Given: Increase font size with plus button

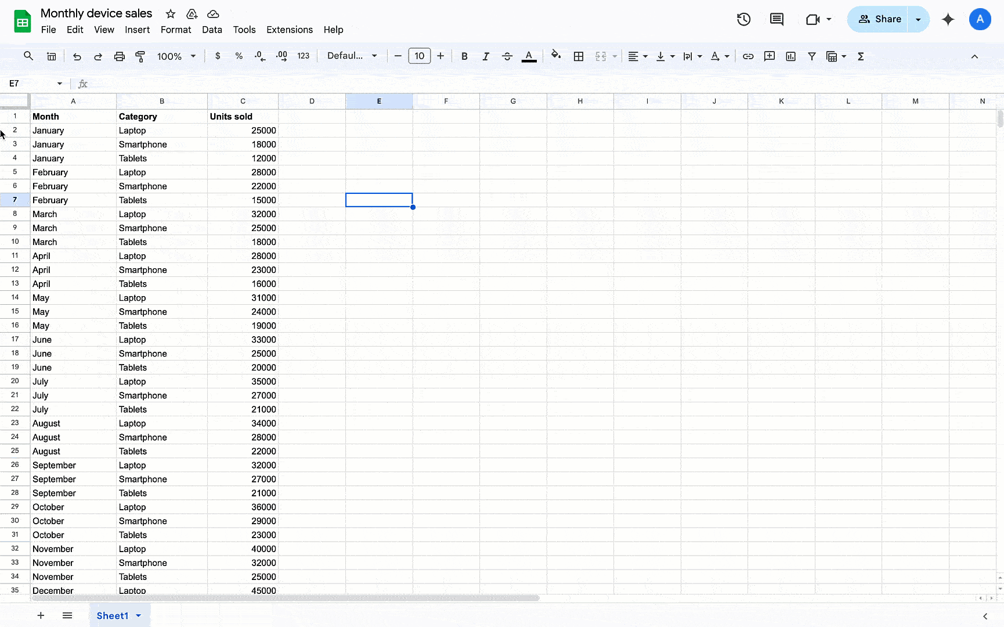Looking at the screenshot, I should coord(440,56).
